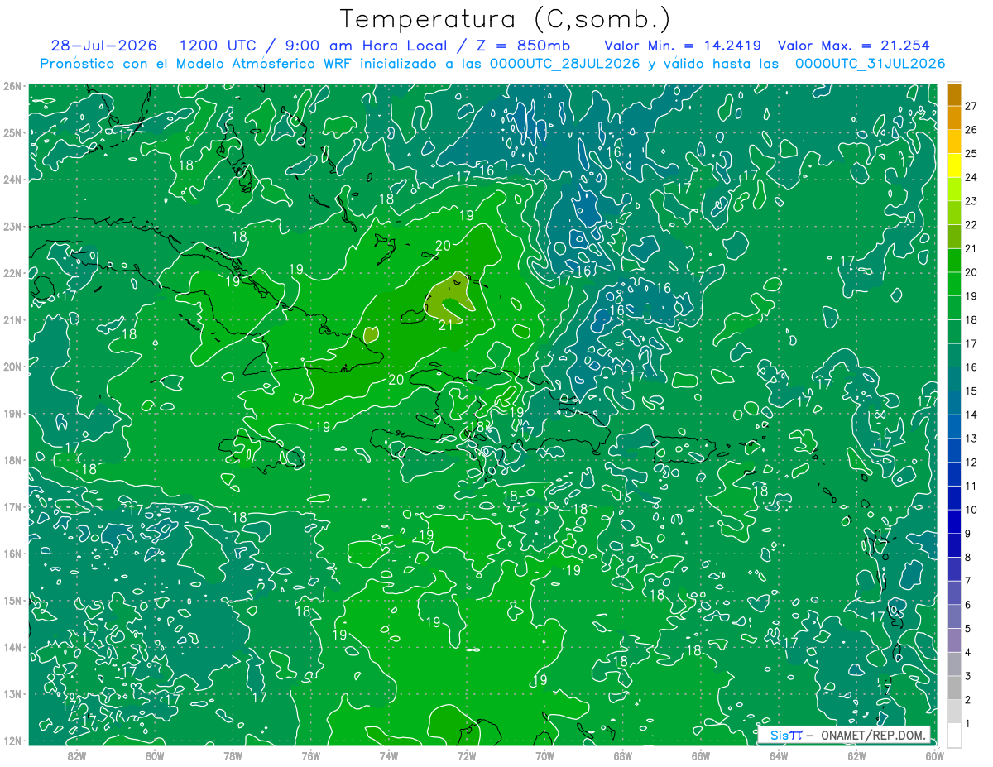Screen dimensions: 993x767
Task: Click the '24N' latitude label
Action: tap(13, 180)
